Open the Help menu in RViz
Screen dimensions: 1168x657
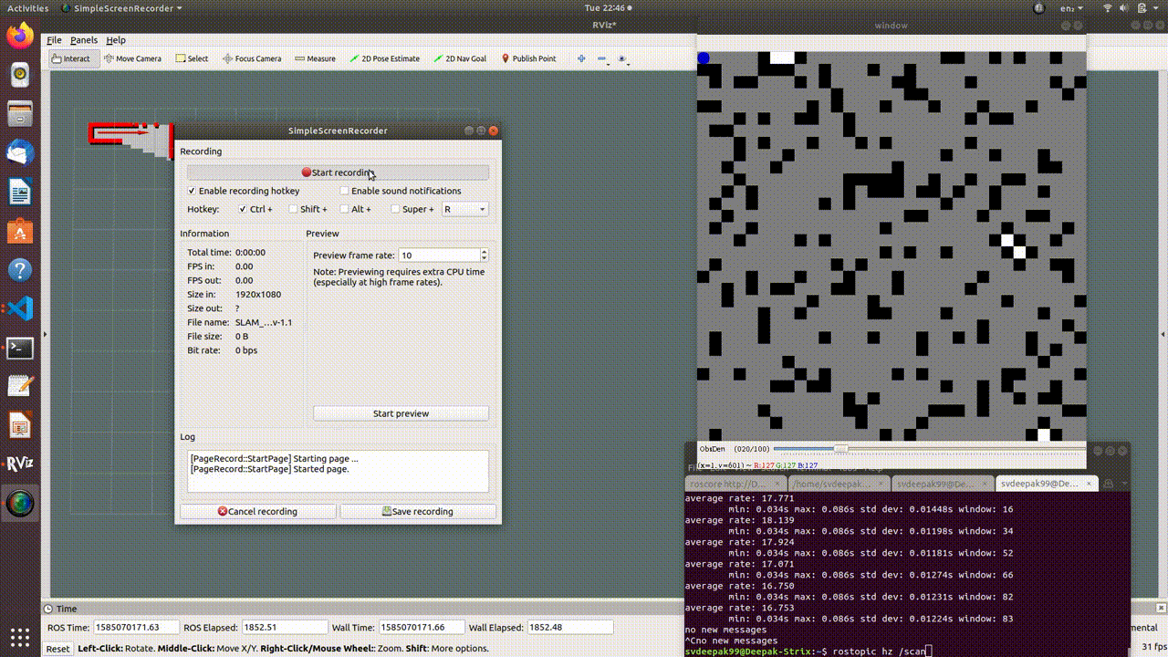[116, 40]
